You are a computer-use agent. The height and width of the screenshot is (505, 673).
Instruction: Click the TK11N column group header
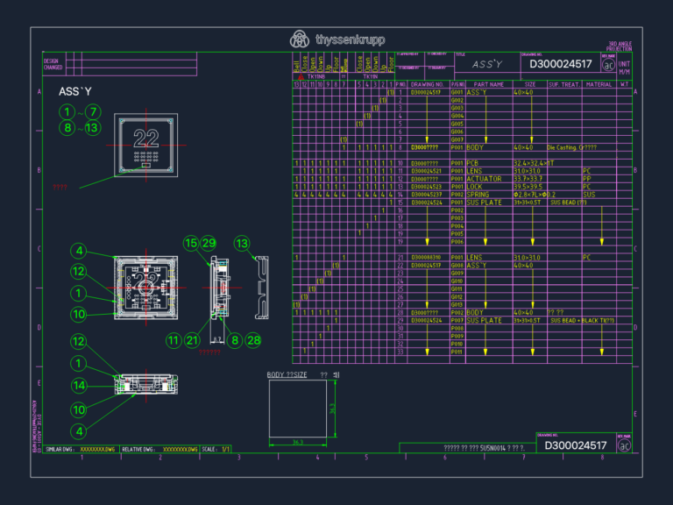coord(370,76)
